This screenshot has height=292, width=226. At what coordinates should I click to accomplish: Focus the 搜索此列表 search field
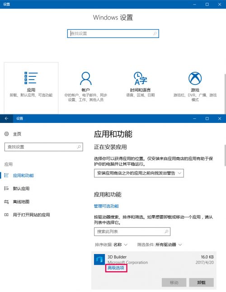[132, 231]
